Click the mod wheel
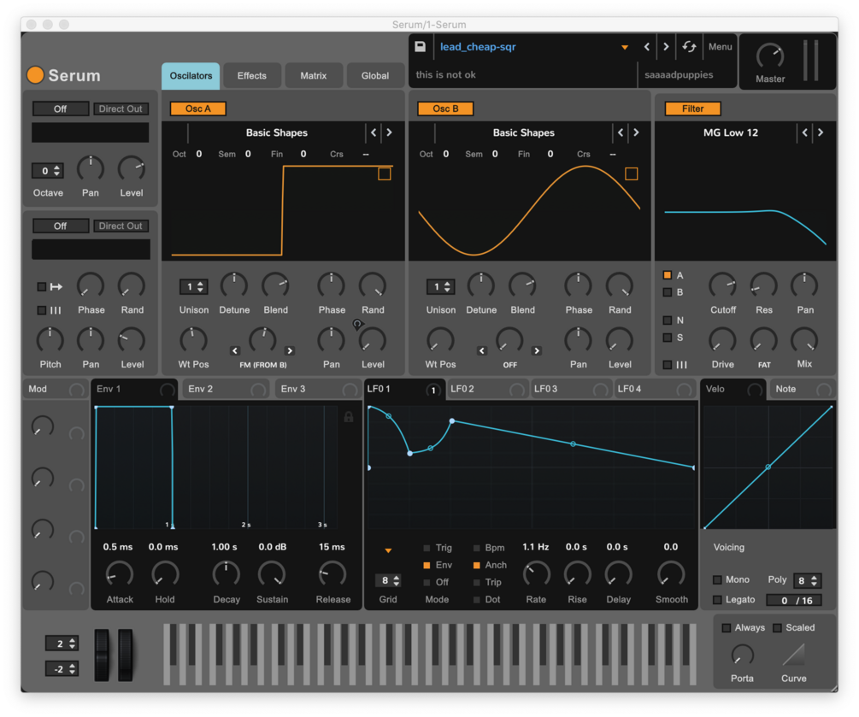This screenshot has height=717, width=859. (x=126, y=655)
